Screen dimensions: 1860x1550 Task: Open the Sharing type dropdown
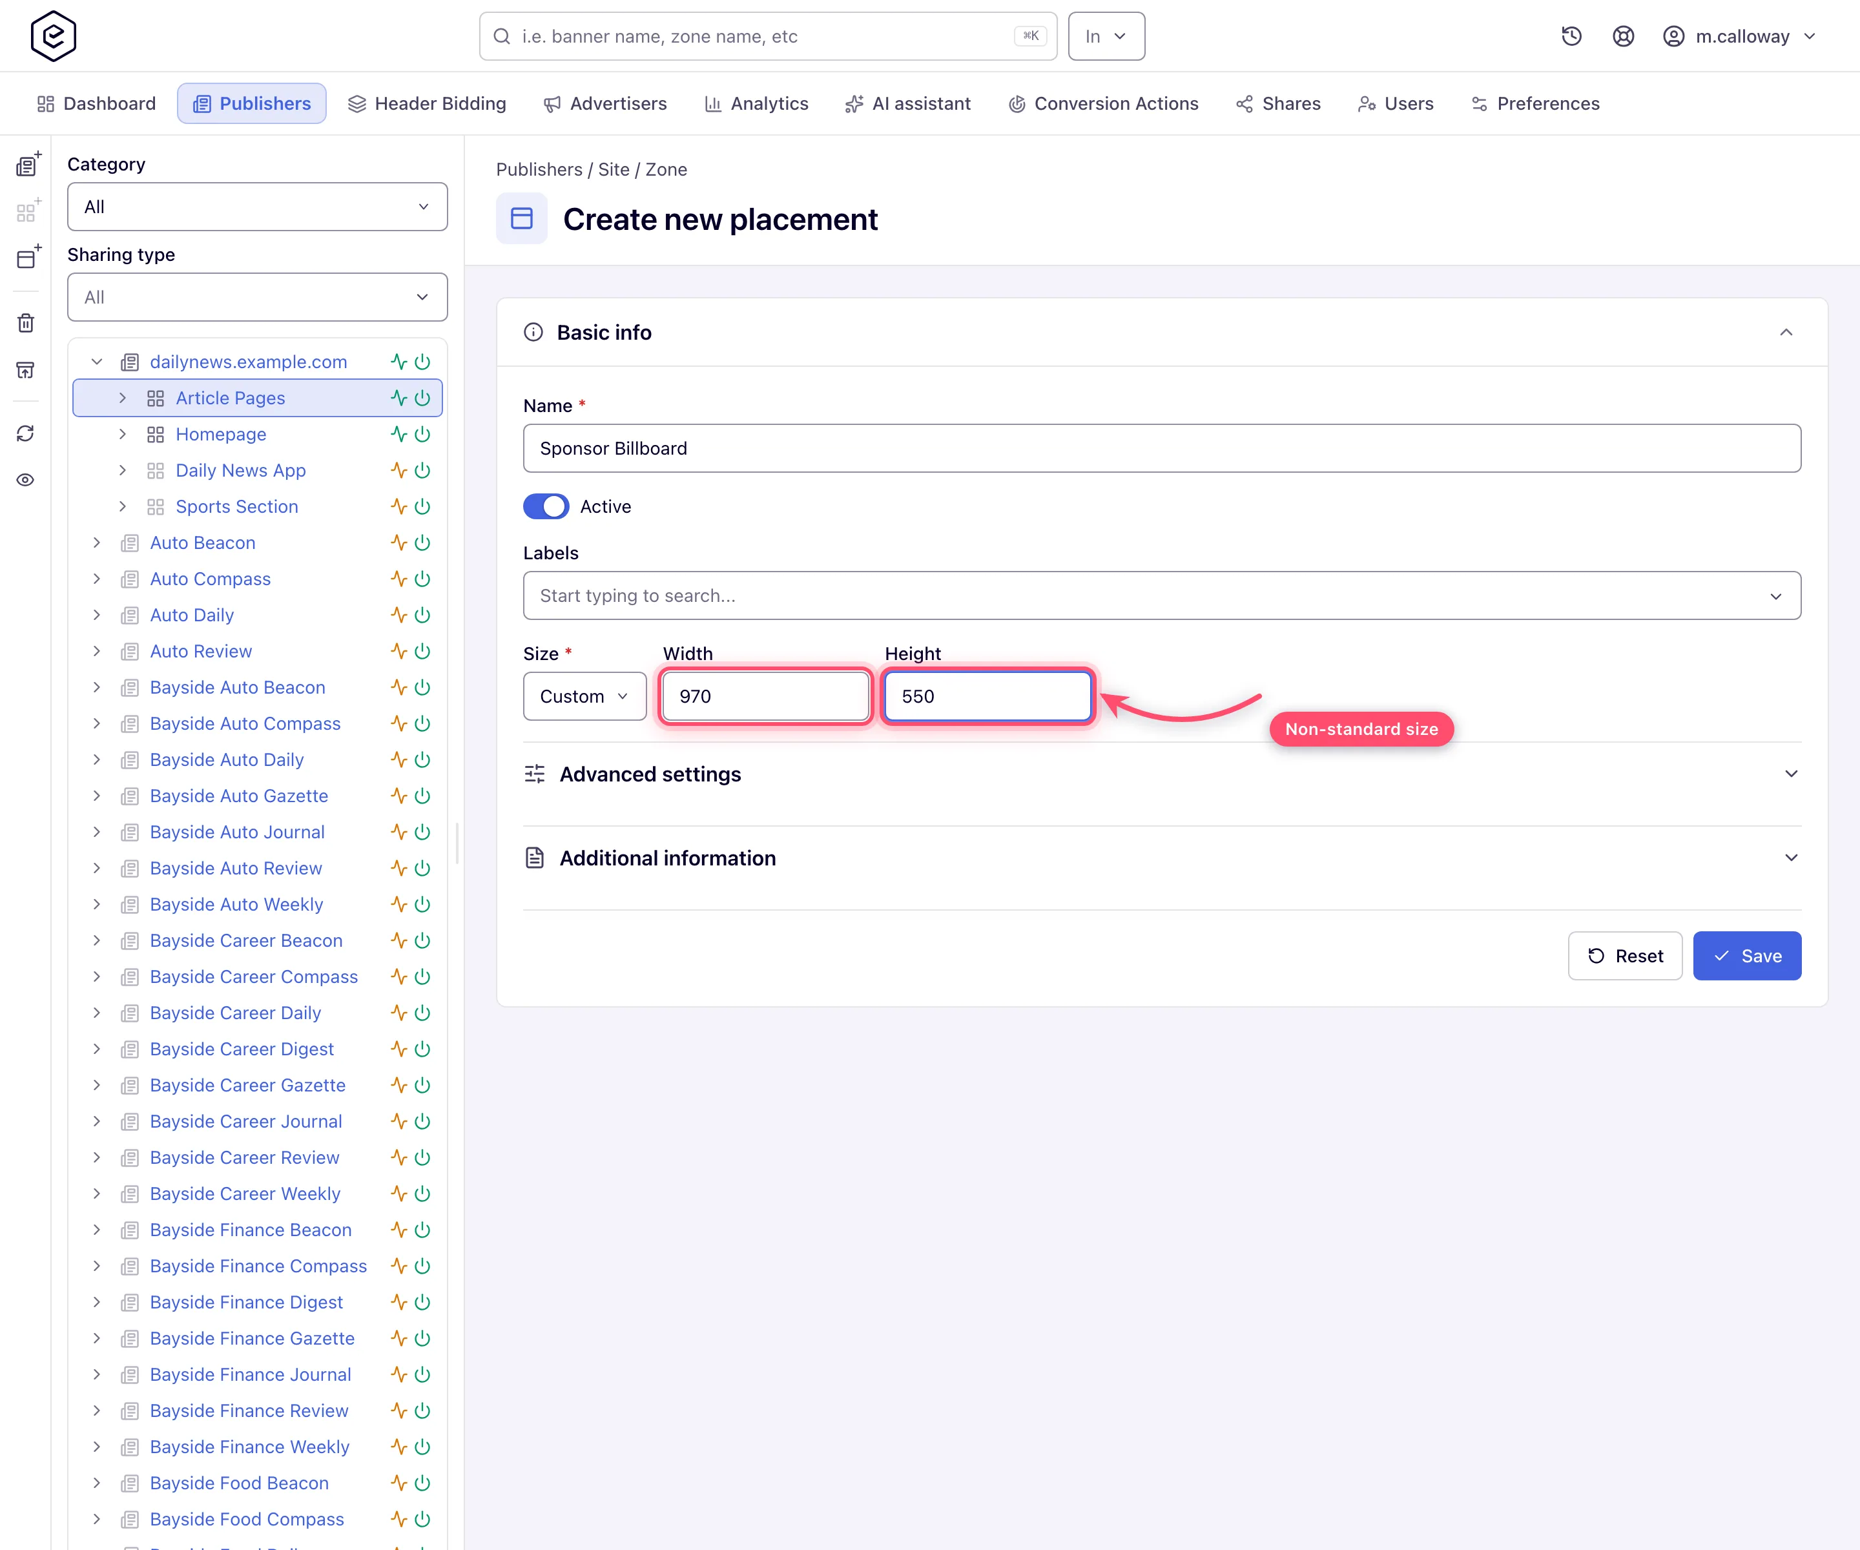click(x=257, y=296)
